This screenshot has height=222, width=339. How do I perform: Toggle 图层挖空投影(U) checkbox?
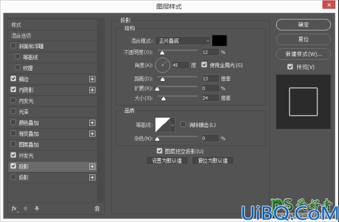tap(159, 151)
